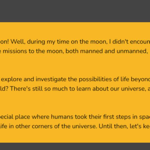Click the dark gray bar above the yellow panel
This screenshot has height=150, width=150.
point(75,11)
